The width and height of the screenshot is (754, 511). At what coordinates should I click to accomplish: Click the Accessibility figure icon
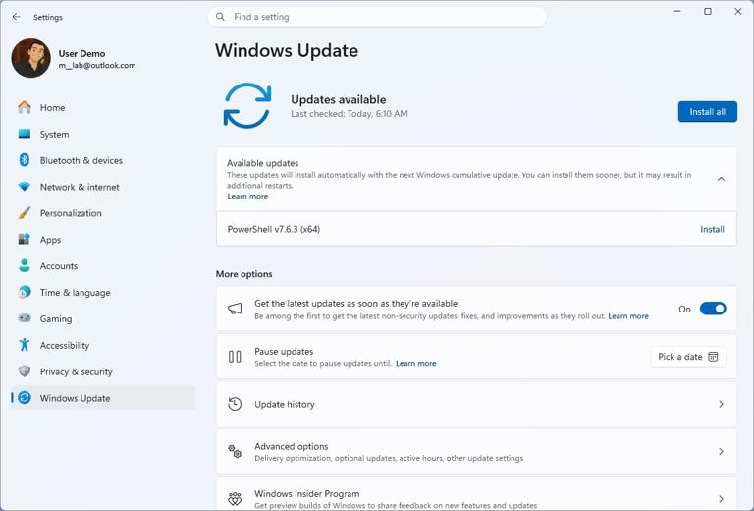(24, 345)
